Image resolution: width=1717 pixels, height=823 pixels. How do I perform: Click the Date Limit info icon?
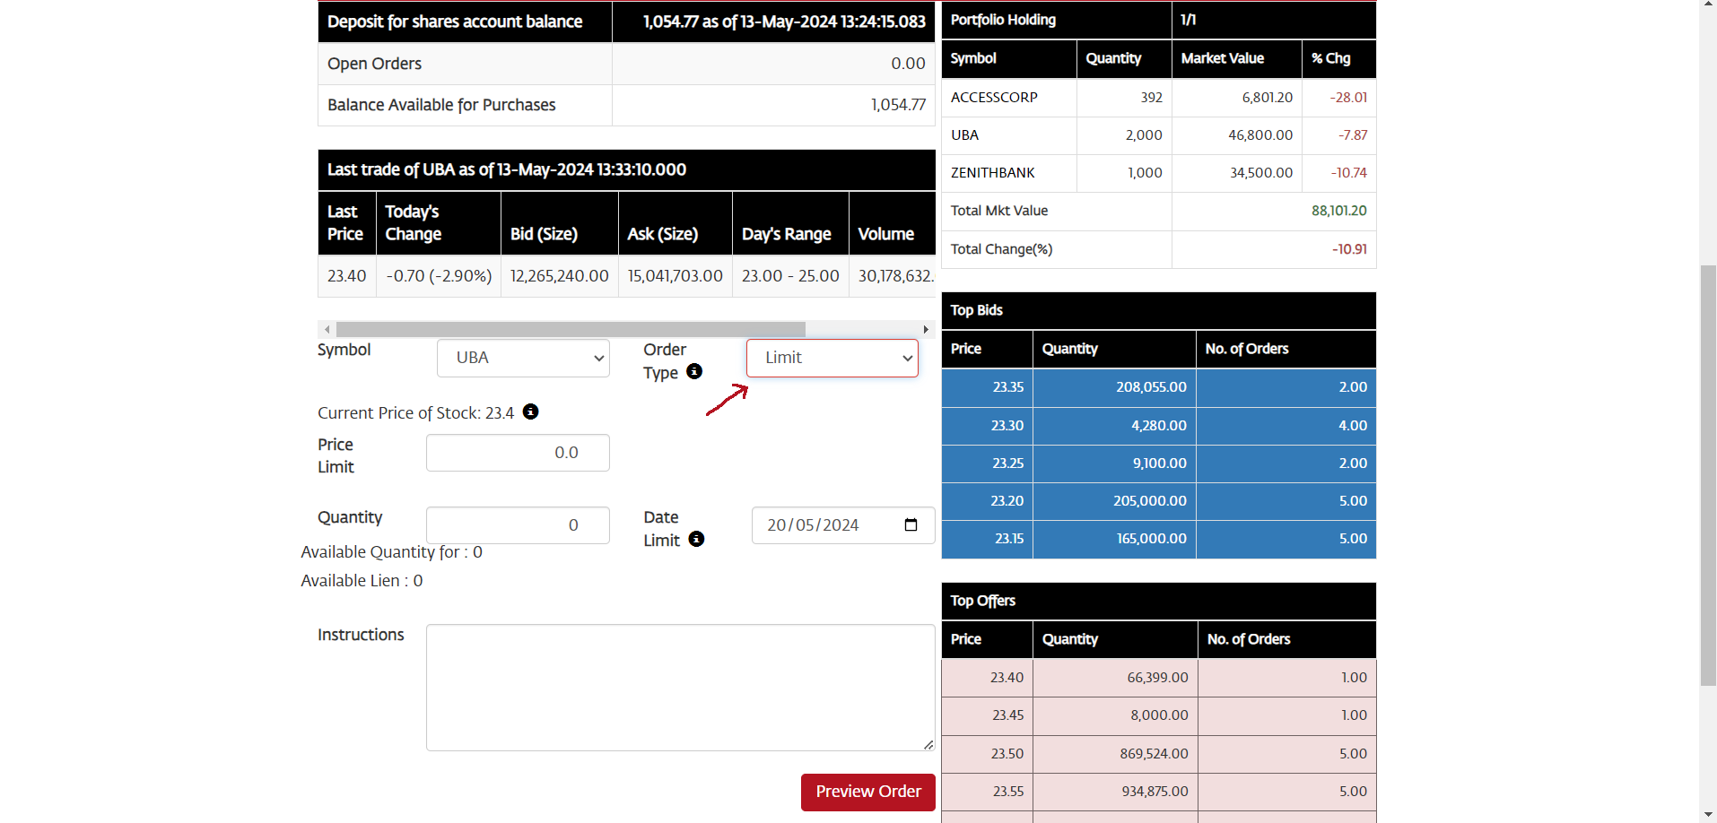pyautogui.click(x=696, y=539)
